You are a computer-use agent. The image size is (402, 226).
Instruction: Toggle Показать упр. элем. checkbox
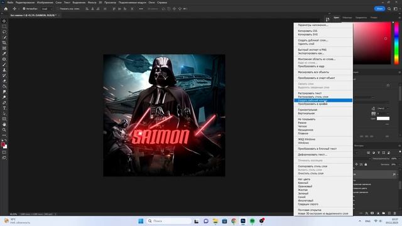(x=58, y=9)
